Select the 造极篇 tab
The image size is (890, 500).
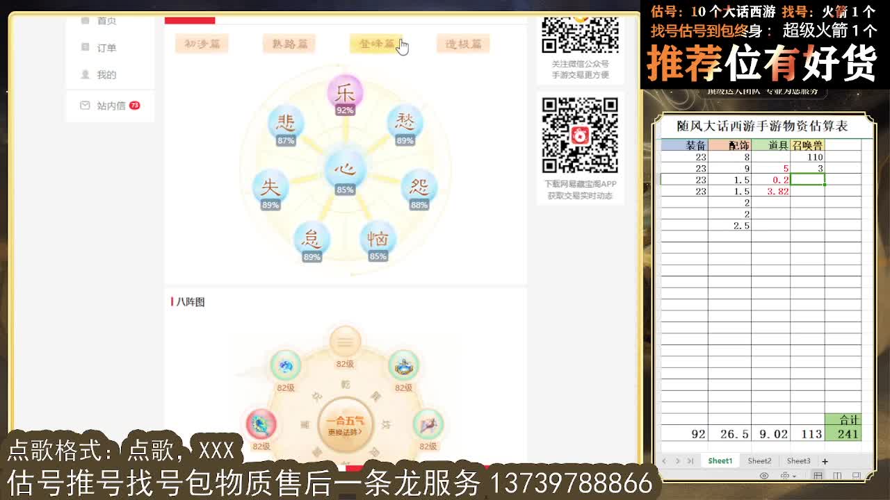tap(462, 43)
